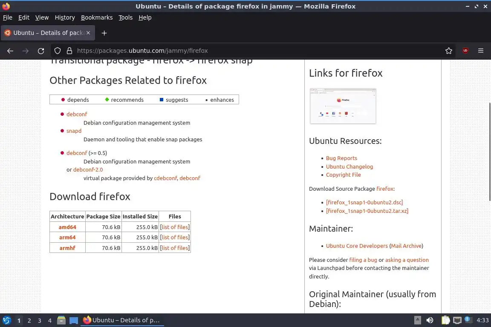Open Ubuntu Core Developers maintainer link

click(x=357, y=246)
